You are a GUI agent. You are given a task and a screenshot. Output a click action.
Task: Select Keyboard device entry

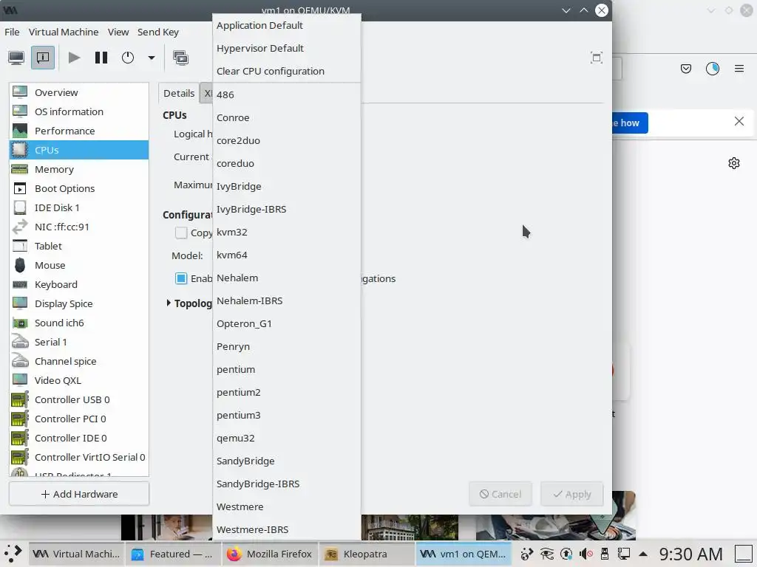click(x=79, y=284)
